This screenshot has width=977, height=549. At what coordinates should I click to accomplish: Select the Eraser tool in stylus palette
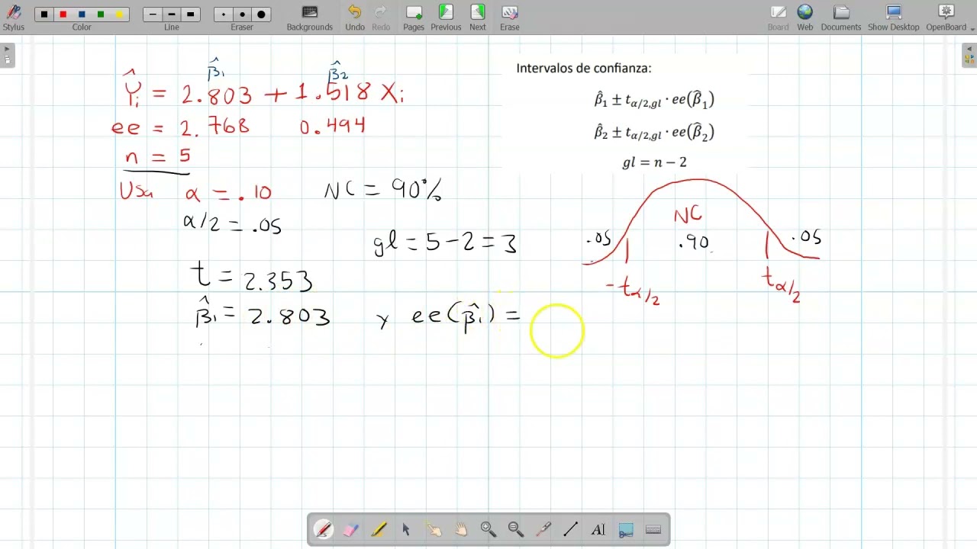point(351,529)
